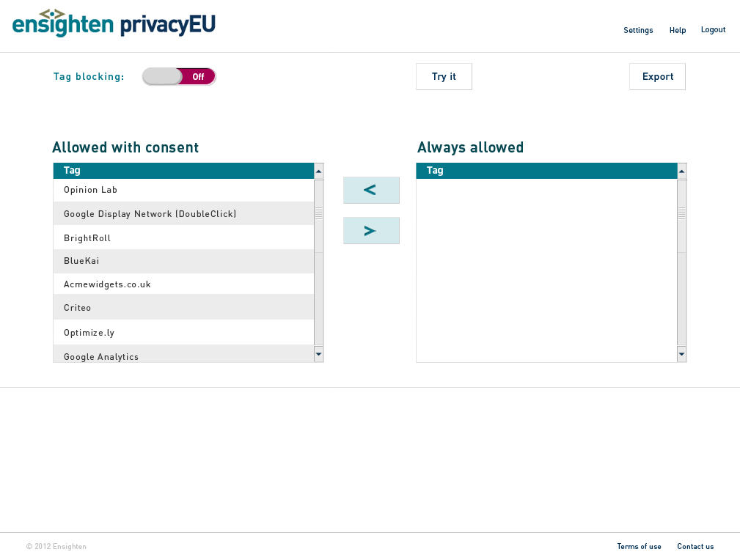
Task: Log out of the account
Action: [713, 30]
